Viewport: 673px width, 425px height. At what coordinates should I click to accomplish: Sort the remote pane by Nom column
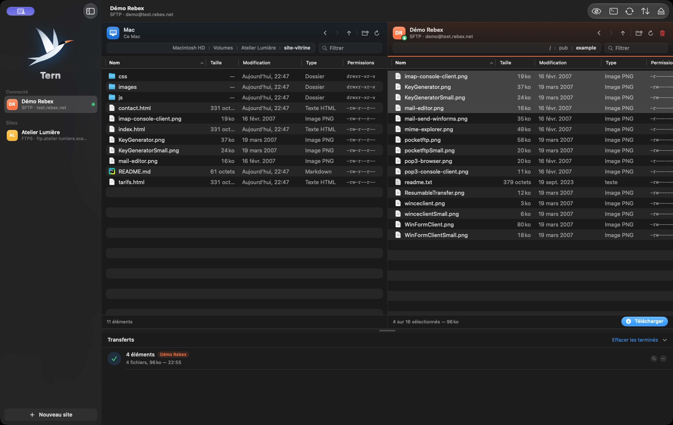tap(444, 63)
